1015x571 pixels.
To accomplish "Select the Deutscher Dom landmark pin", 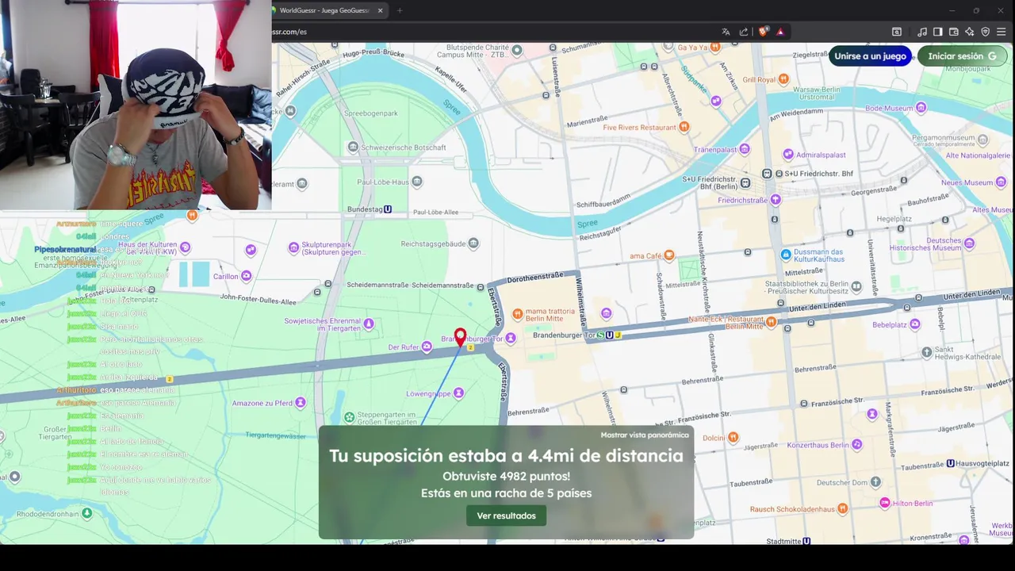I will pyautogui.click(x=875, y=481).
